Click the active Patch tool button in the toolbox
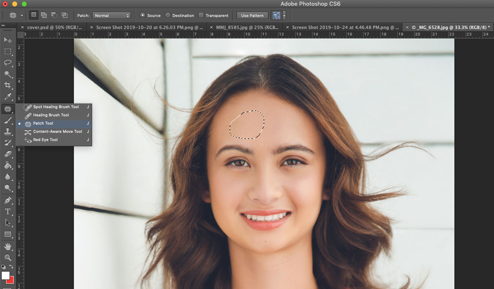Image resolution: width=494 pixels, height=289 pixels. tap(8, 109)
